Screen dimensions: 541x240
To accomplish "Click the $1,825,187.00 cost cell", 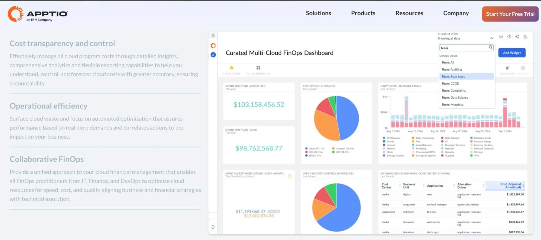I will tap(515, 194).
